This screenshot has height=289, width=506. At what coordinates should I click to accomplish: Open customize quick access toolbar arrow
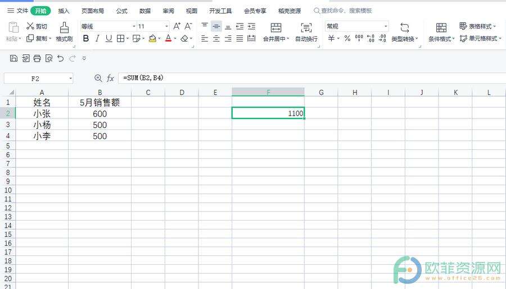[84, 58]
